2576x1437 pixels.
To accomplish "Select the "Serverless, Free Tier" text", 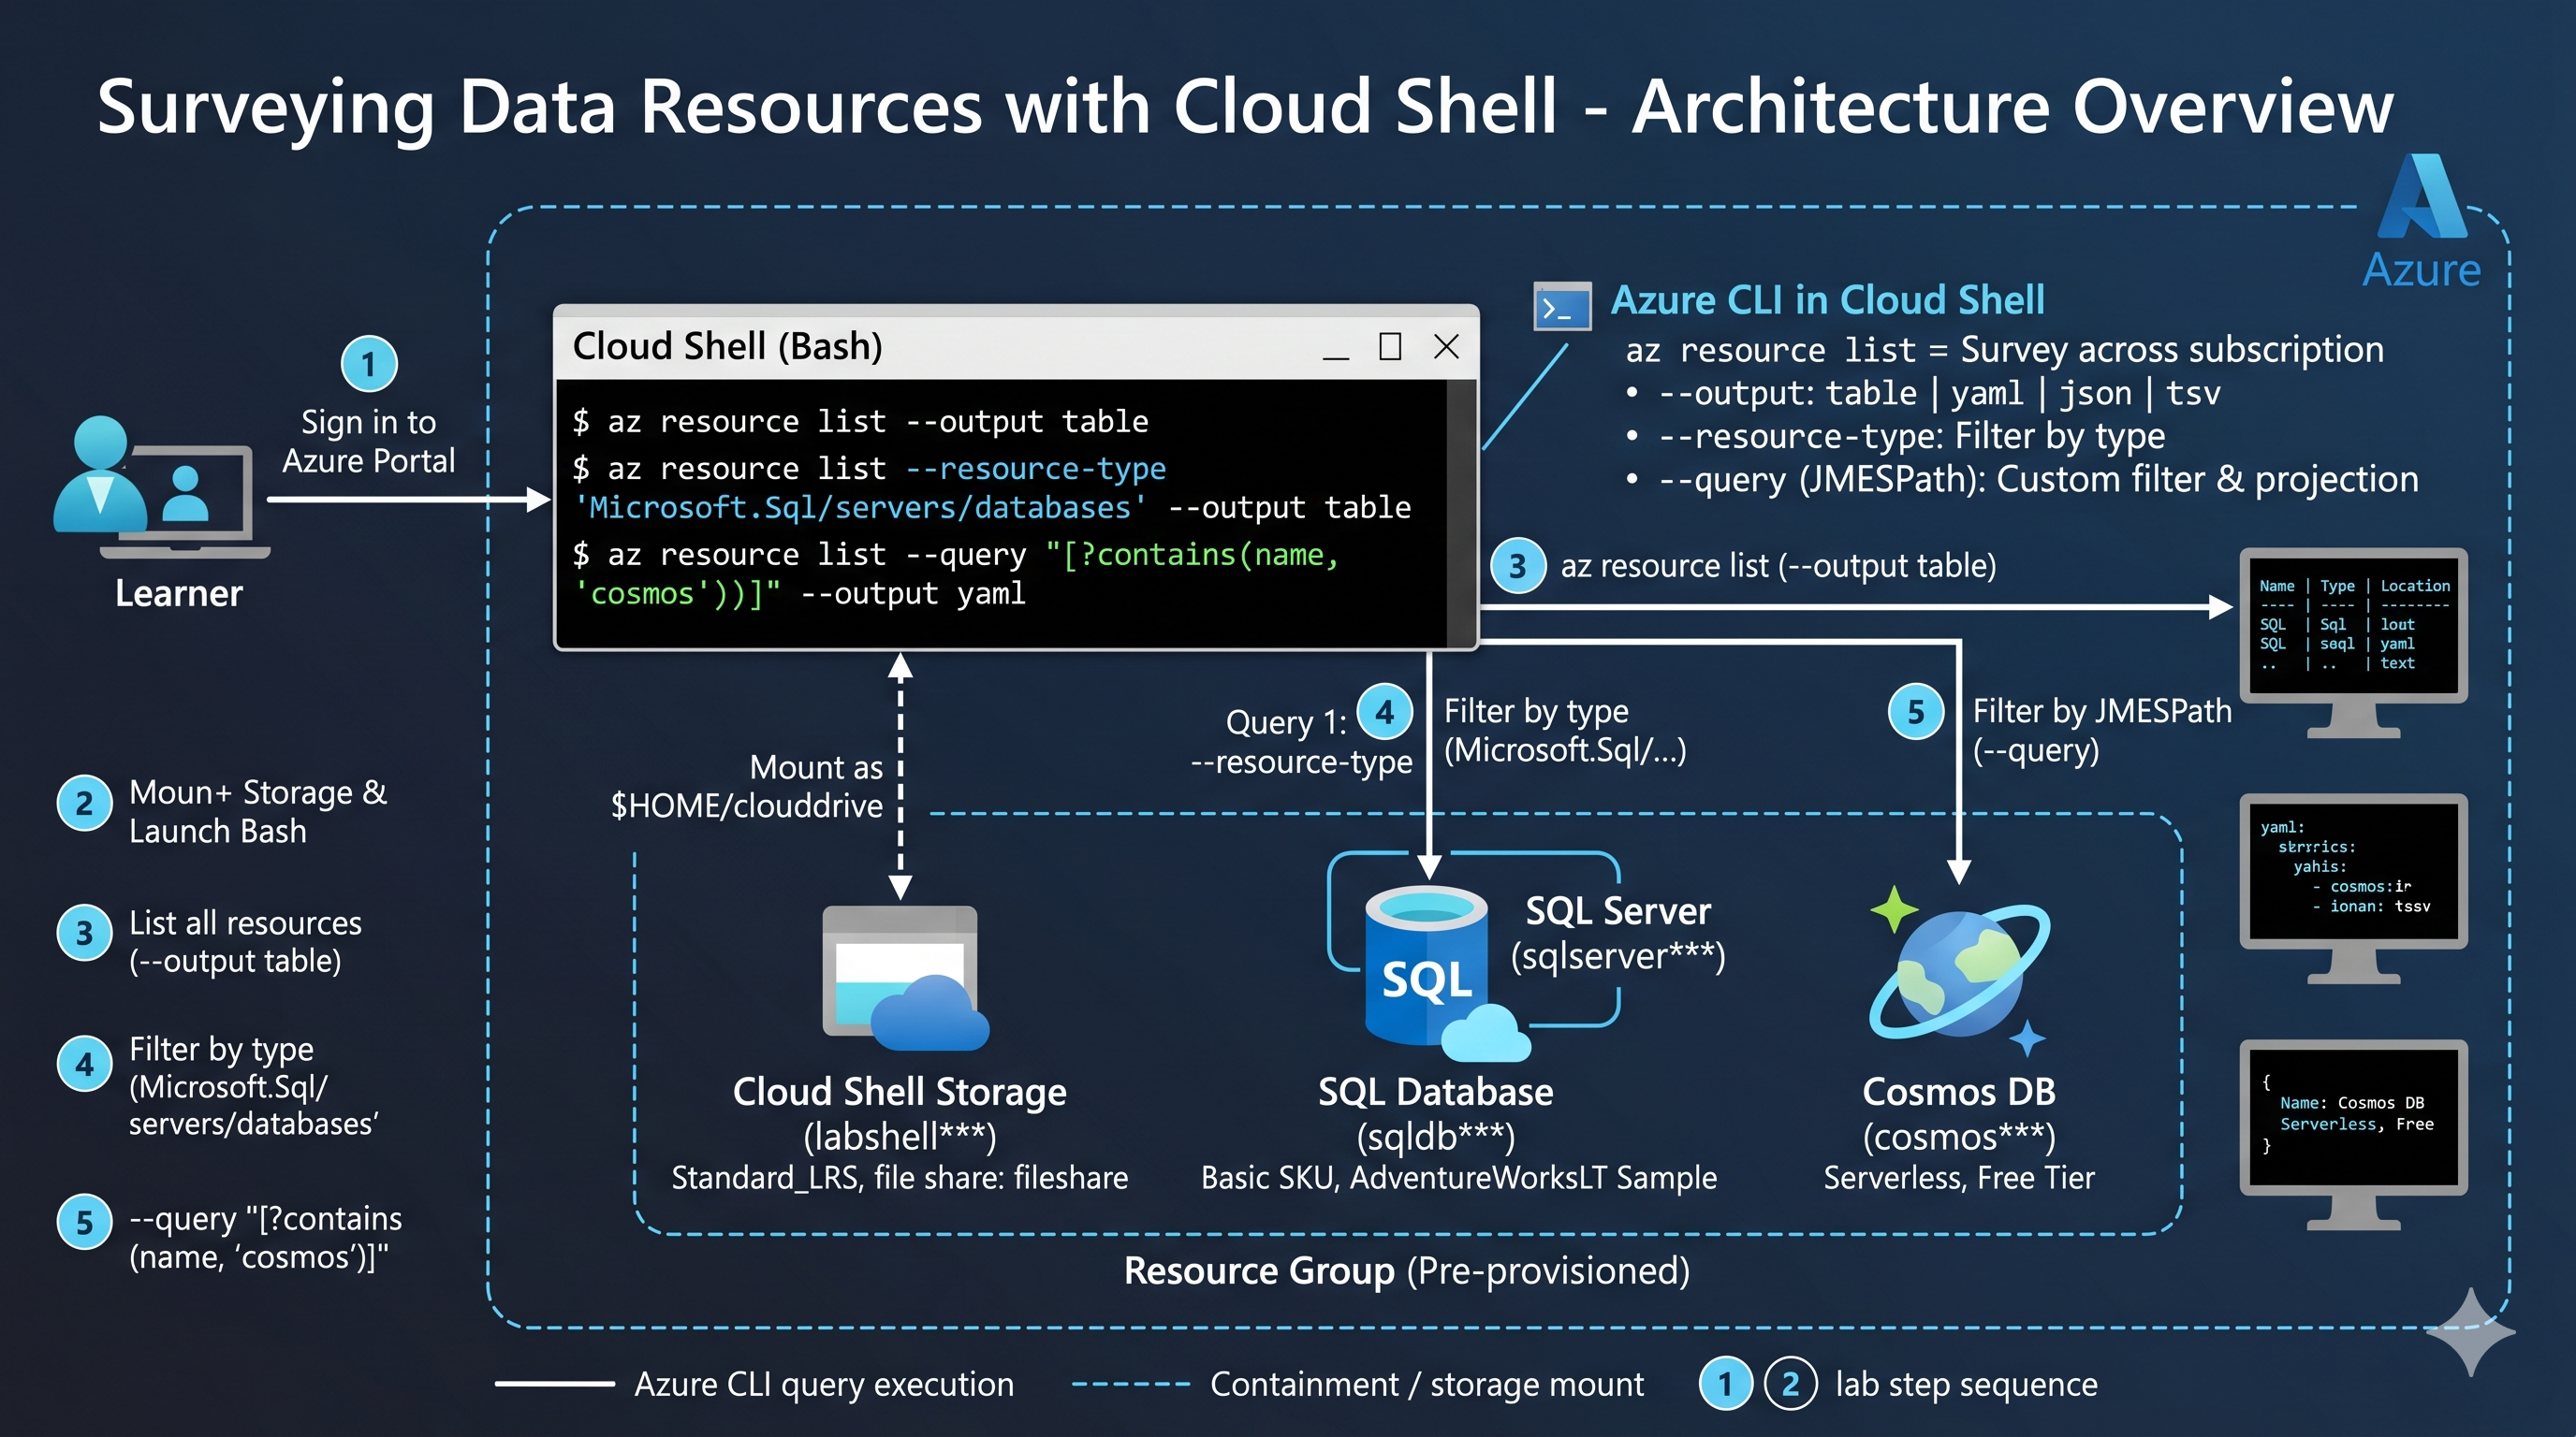I will click(x=1958, y=1178).
